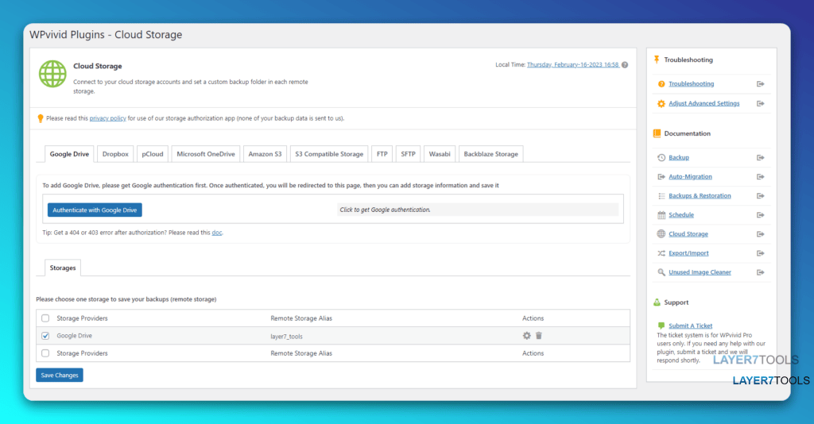
Task: Click external-link icon next to Cloud Storage doc
Action: point(760,234)
